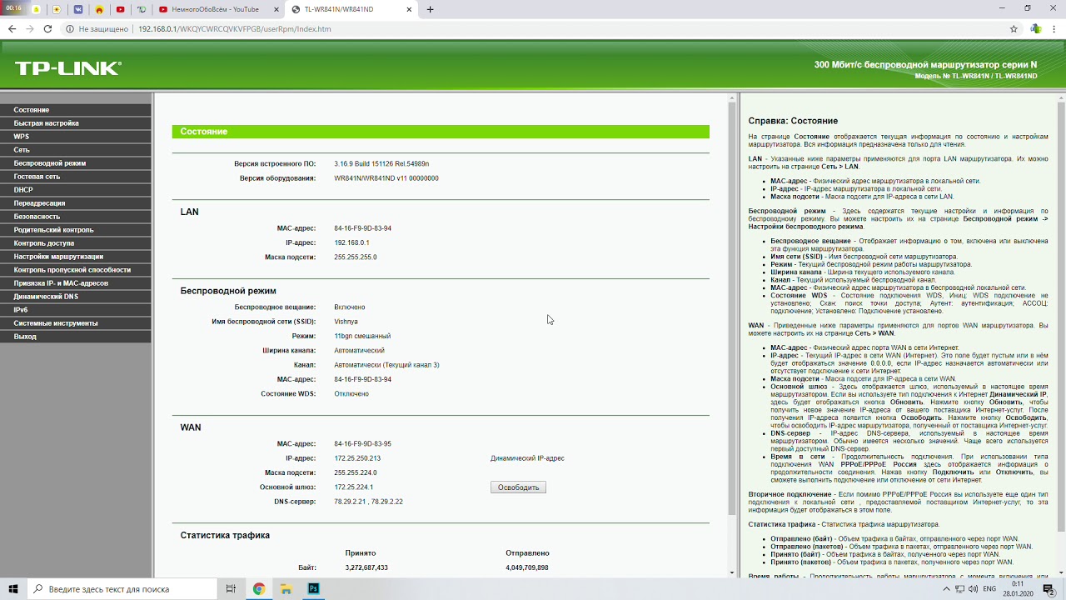Viewport: 1066px width, 600px height.
Task: Go back using browser back arrow
Action: pos(12,28)
